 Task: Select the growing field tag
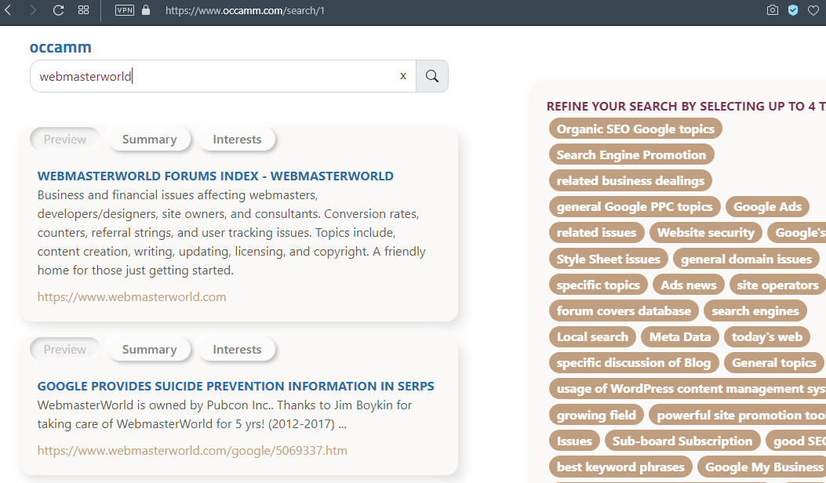(x=596, y=415)
